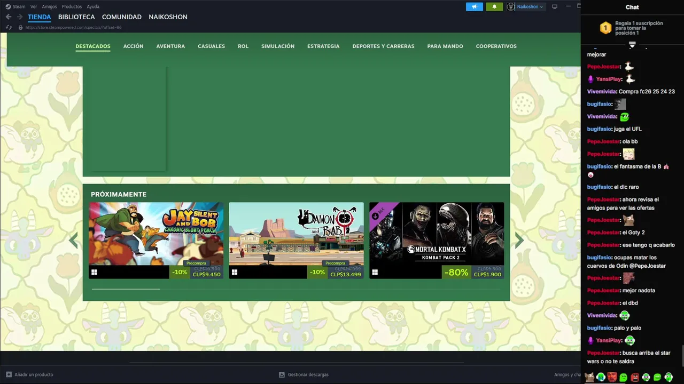This screenshot has width=684, height=384.
Task: Reload the store page
Action: pyautogui.click(x=9, y=27)
